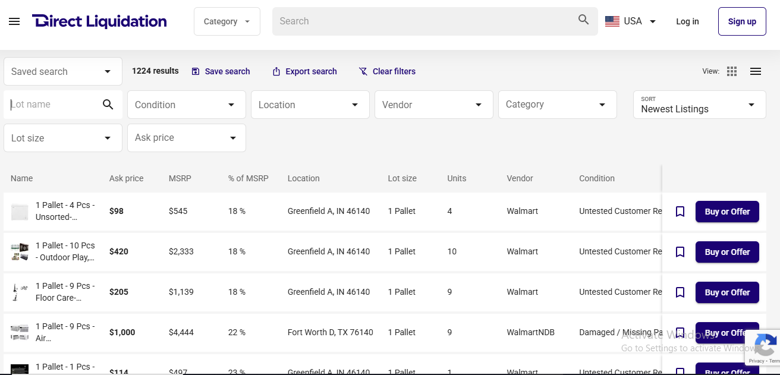Click Clear filters
The width and height of the screenshot is (780, 375).
coord(387,71)
